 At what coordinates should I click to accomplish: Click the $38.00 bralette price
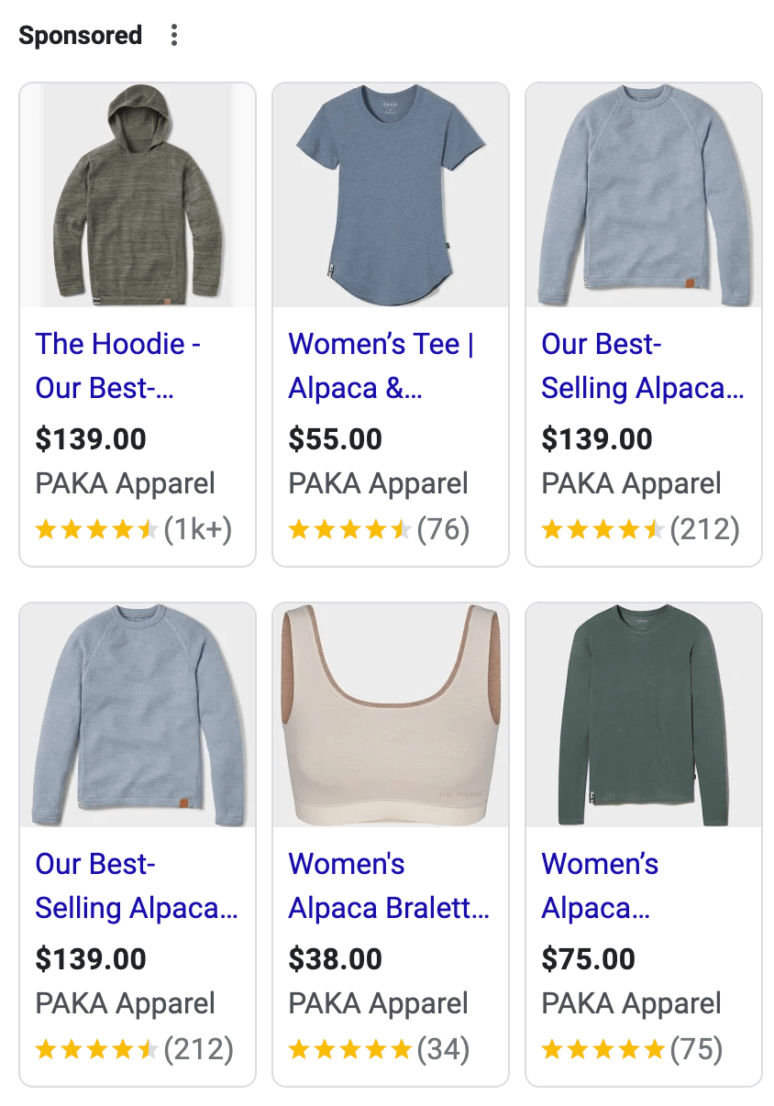(x=337, y=958)
